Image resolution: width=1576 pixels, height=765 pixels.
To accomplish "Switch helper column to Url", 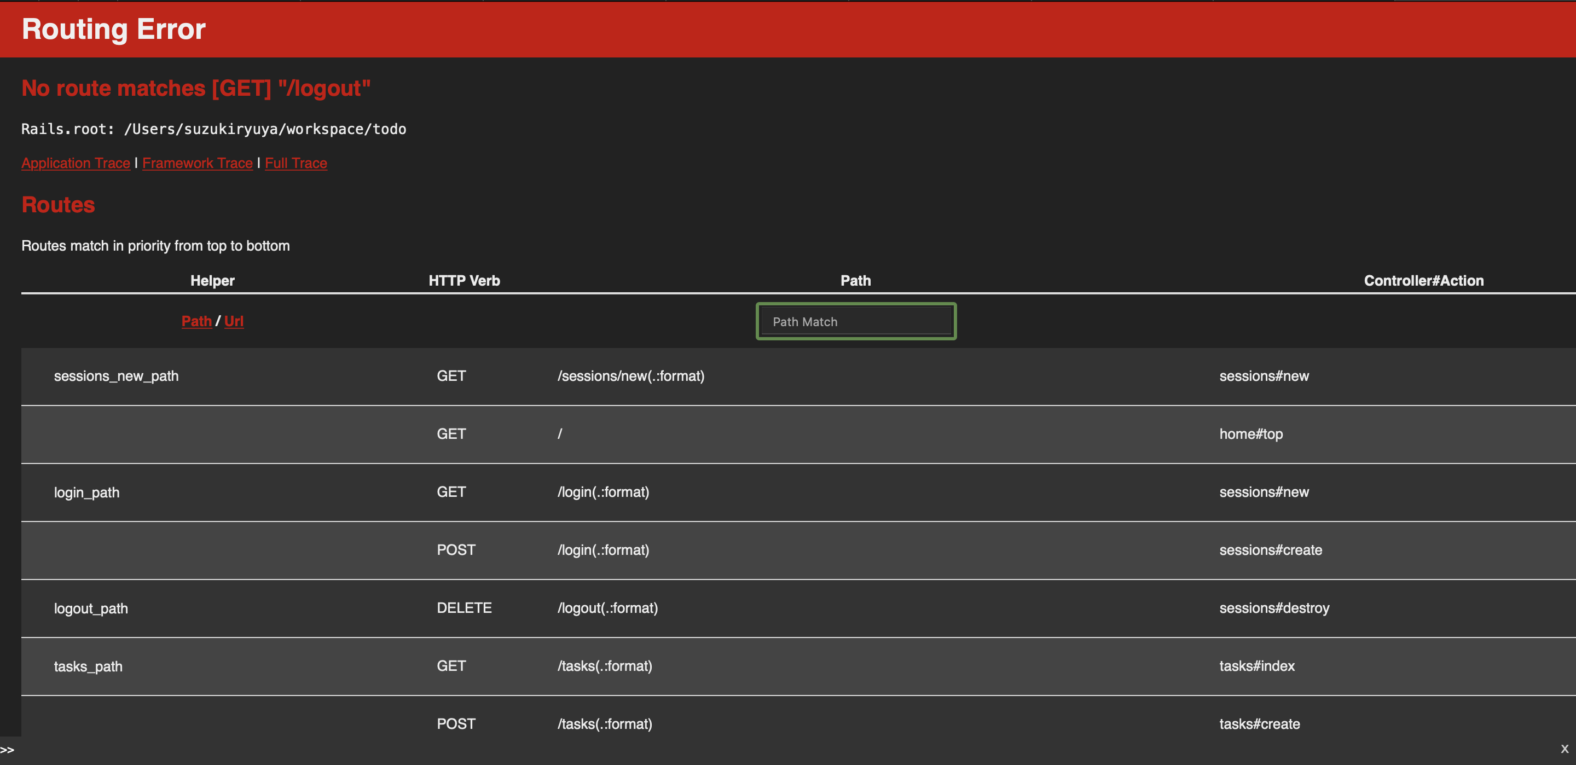I will (x=234, y=321).
